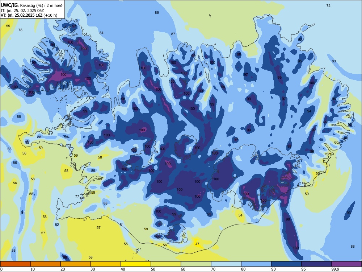This screenshot has height=272, width=362.
Task: Click the "IT: þri. 25. 02. 2025 06Z" line
Action: pos(22,11)
